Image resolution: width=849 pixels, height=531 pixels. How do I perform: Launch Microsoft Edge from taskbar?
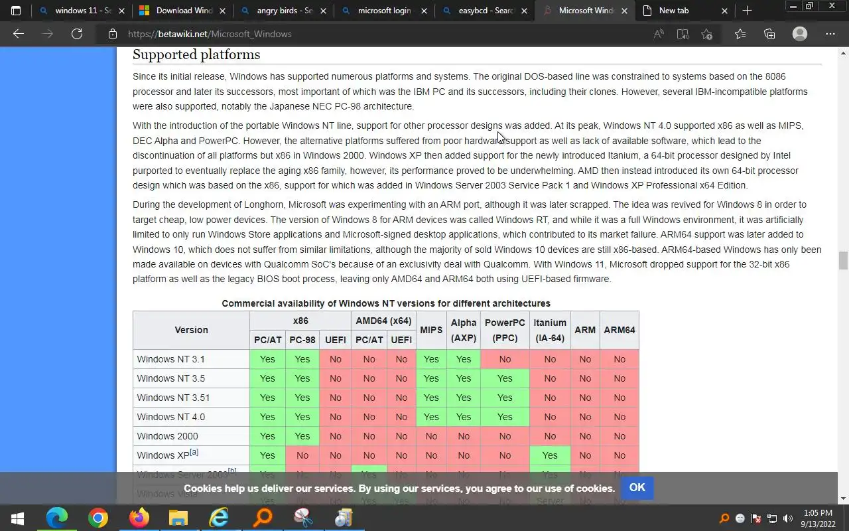pos(57,518)
